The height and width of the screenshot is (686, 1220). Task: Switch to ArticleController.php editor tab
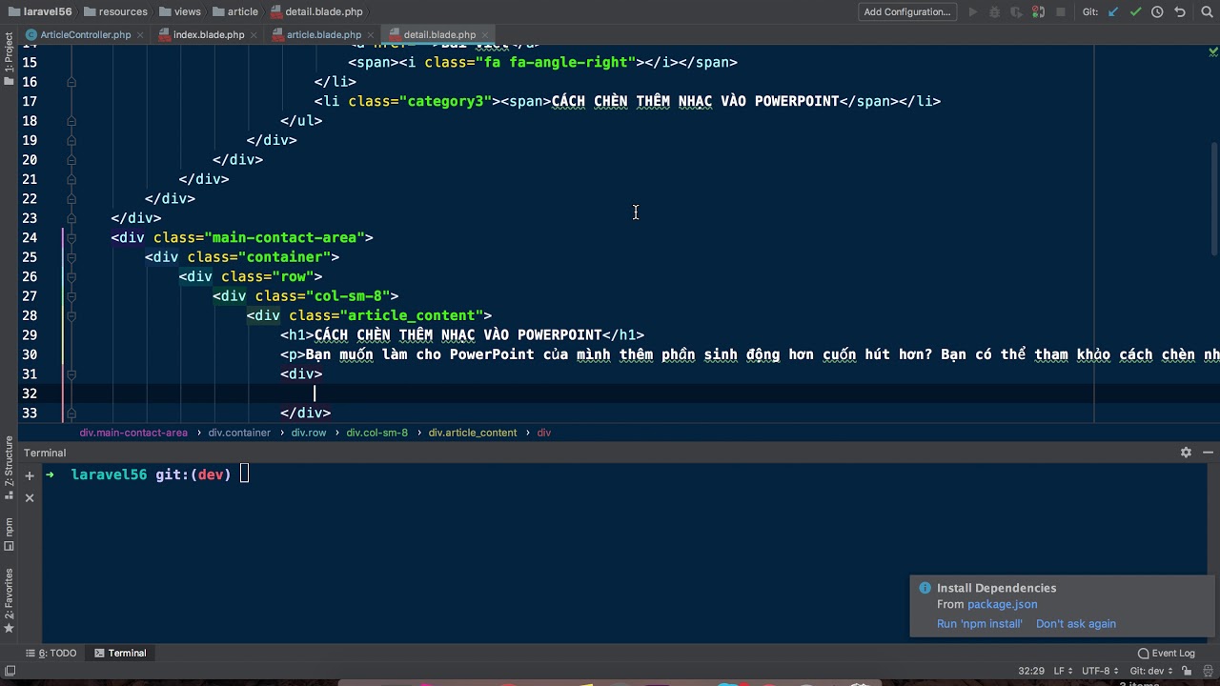86,34
